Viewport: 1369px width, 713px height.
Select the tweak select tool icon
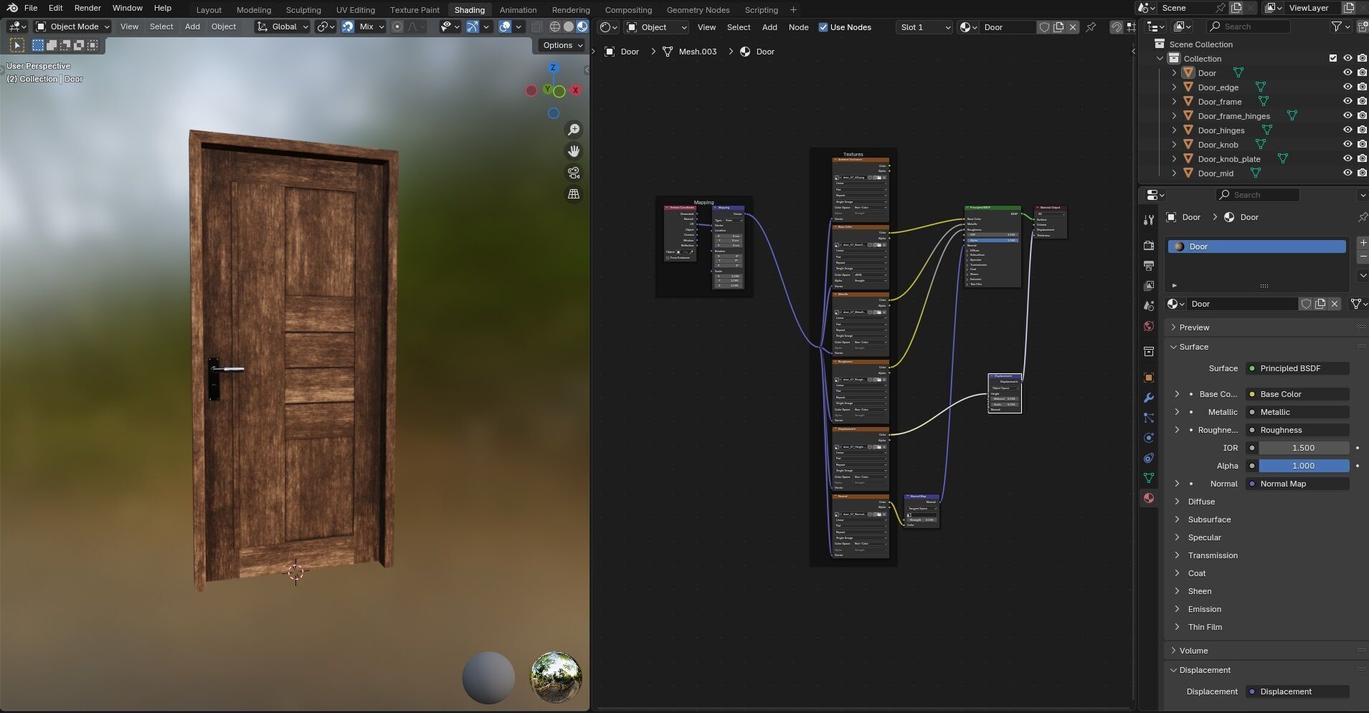(x=16, y=45)
